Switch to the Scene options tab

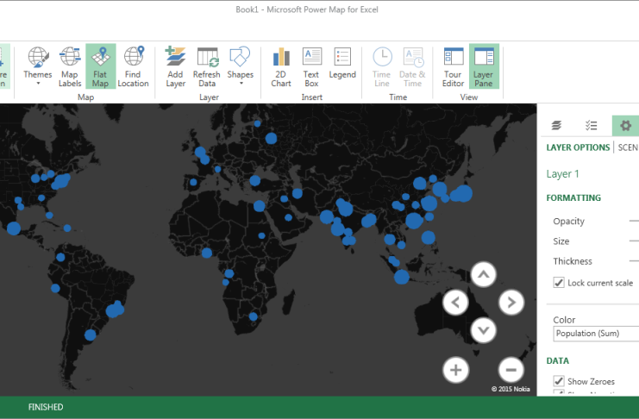628,147
